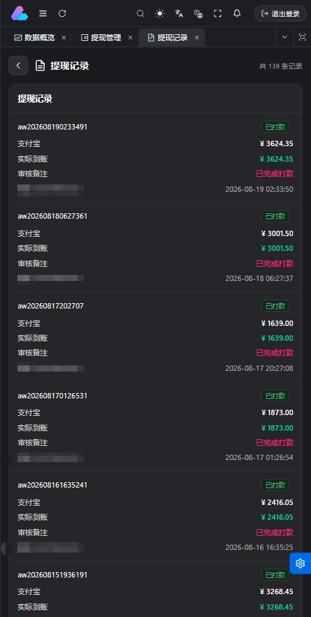Click the app logo in header
This screenshot has height=617, width=311.
pos(19,13)
